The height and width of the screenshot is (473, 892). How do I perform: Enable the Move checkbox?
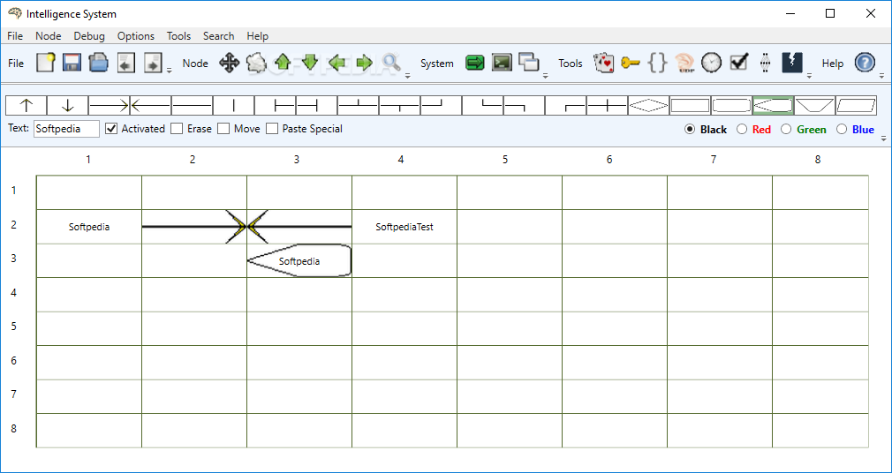[223, 129]
